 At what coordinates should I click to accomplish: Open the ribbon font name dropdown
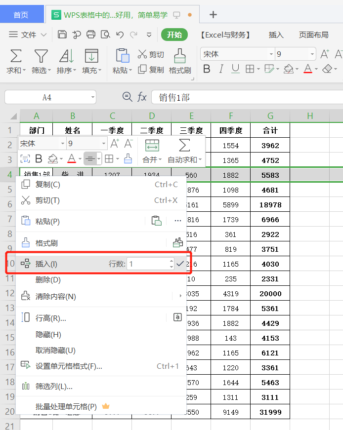tap(271, 54)
